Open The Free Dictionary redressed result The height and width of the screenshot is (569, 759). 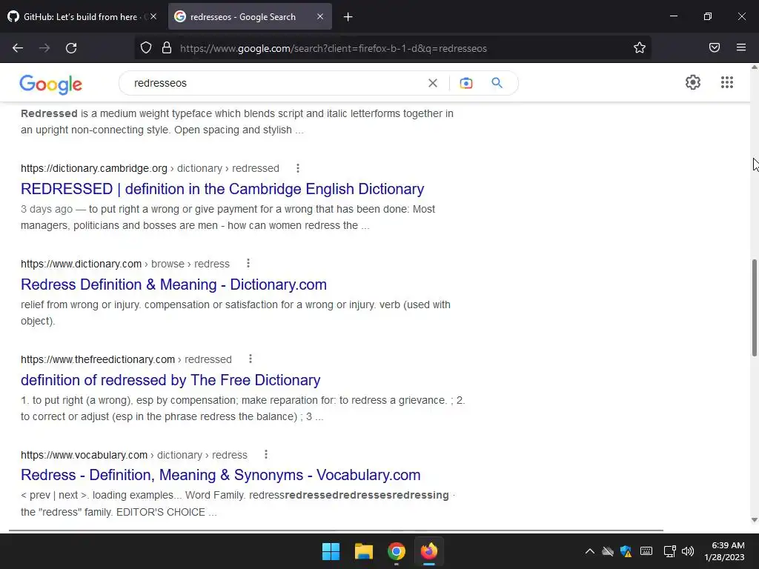[x=170, y=380]
